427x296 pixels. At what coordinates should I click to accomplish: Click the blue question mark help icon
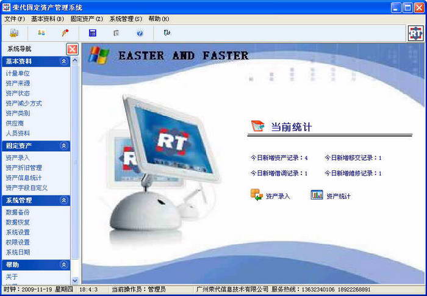coord(140,33)
